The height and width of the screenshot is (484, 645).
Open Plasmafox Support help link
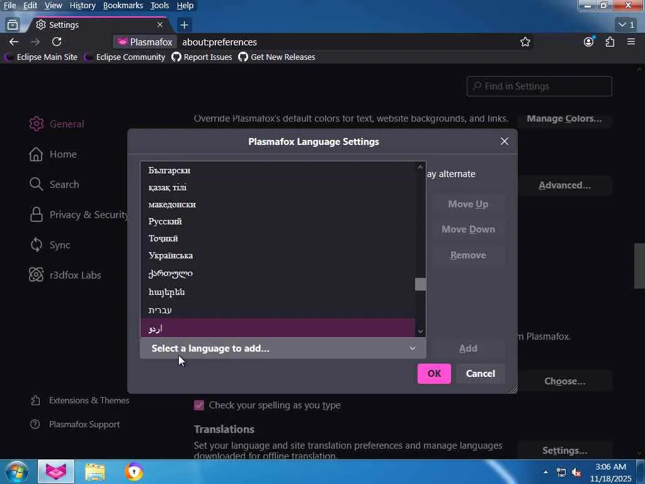76,424
